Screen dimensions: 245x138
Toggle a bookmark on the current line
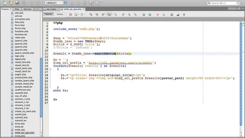(136, 15)
